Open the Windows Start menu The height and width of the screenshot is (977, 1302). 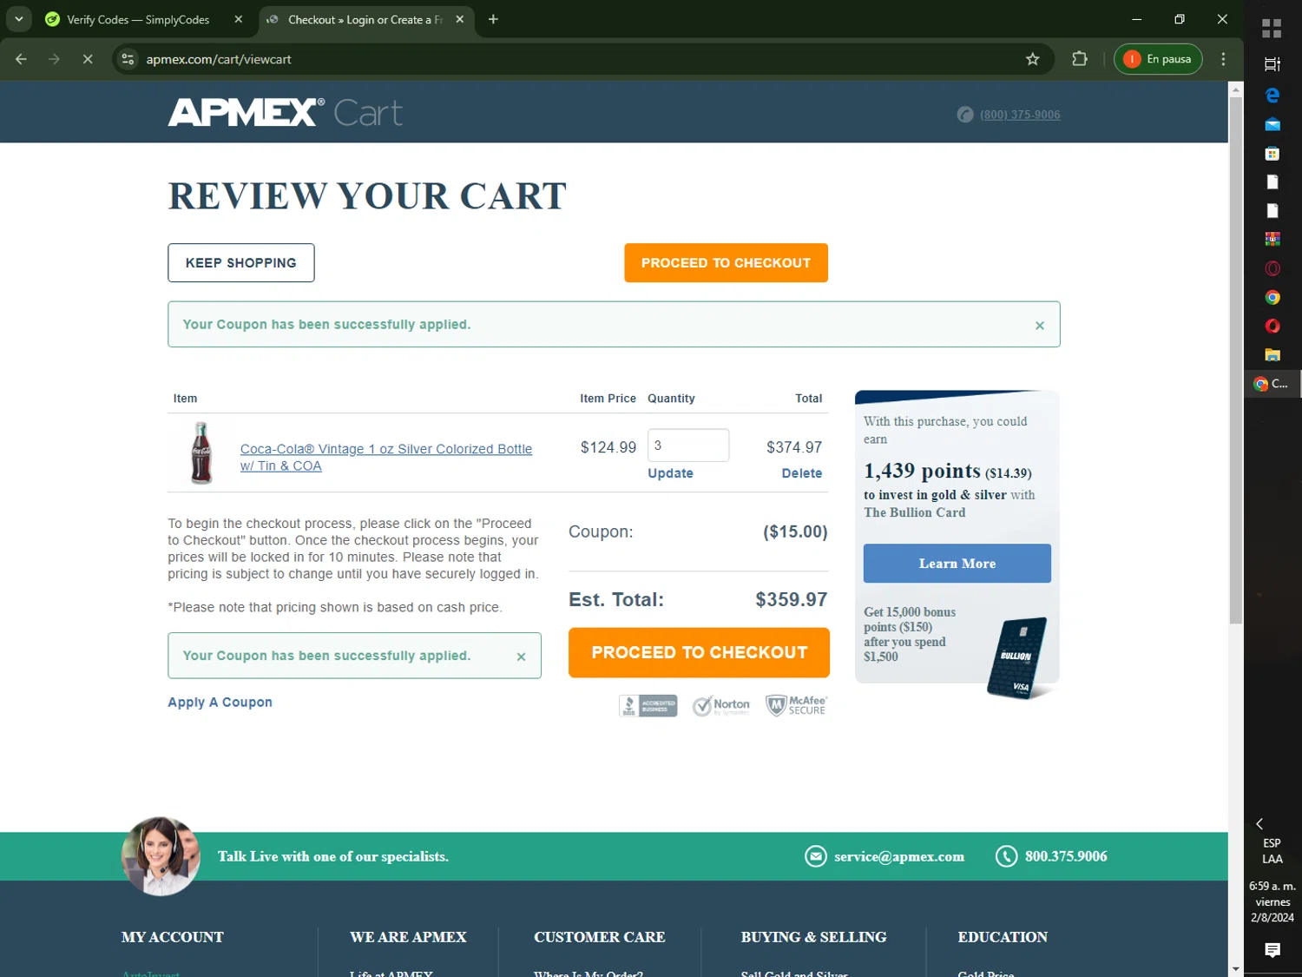1272,29
